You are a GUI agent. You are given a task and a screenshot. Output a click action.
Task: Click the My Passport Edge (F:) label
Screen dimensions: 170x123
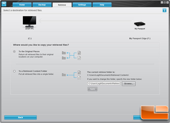pos(140,38)
